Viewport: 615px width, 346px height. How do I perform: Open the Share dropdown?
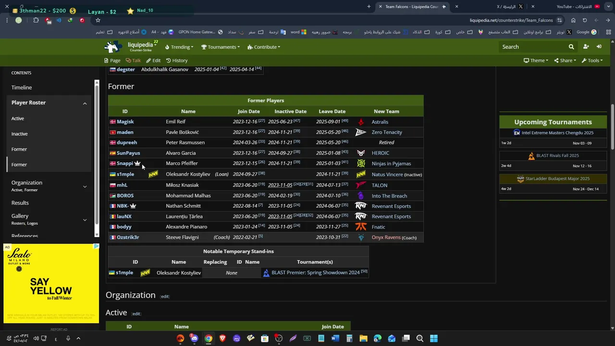(x=565, y=61)
